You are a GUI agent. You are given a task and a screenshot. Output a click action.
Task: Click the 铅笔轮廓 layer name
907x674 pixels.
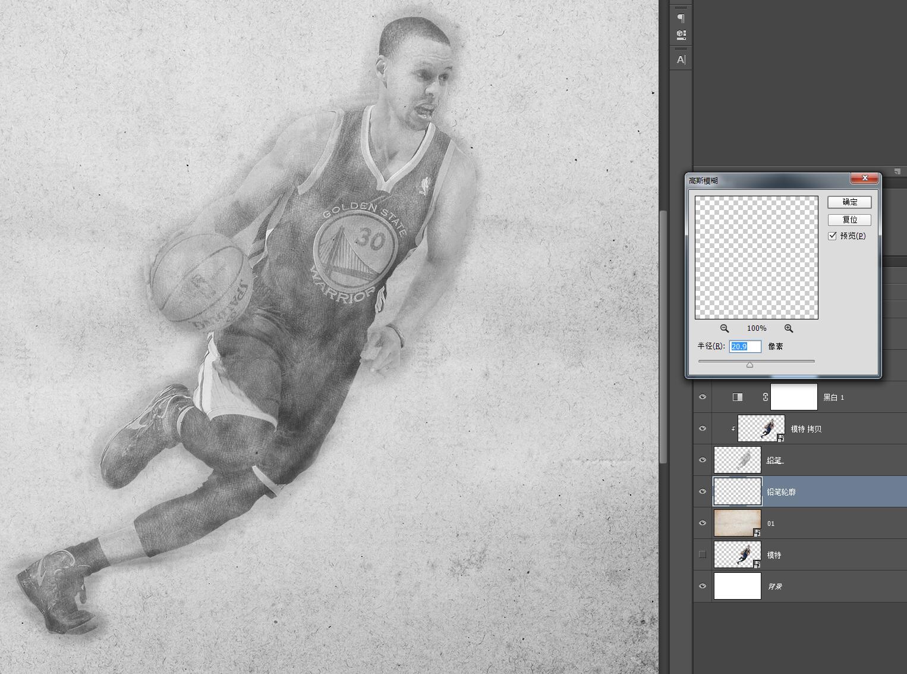coord(781,492)
